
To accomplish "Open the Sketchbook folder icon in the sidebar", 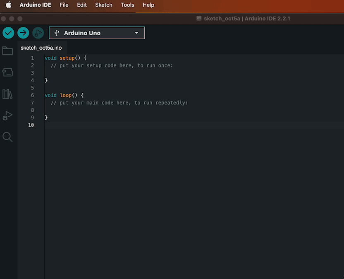I will click(x=7, y=51).
